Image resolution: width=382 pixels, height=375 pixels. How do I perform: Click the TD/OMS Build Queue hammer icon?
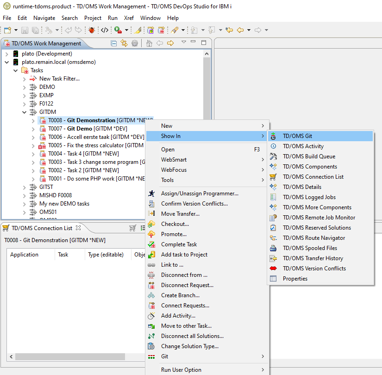[273, 156]
